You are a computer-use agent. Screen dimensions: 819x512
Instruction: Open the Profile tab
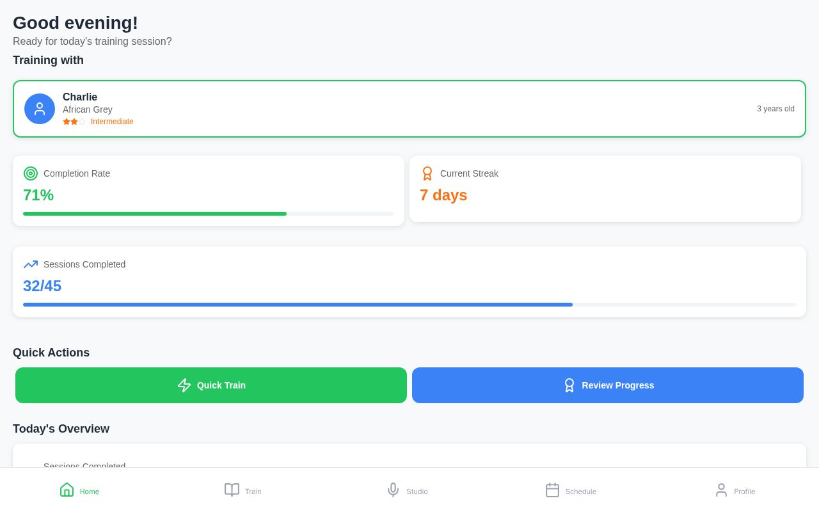[x=735, y=490]
